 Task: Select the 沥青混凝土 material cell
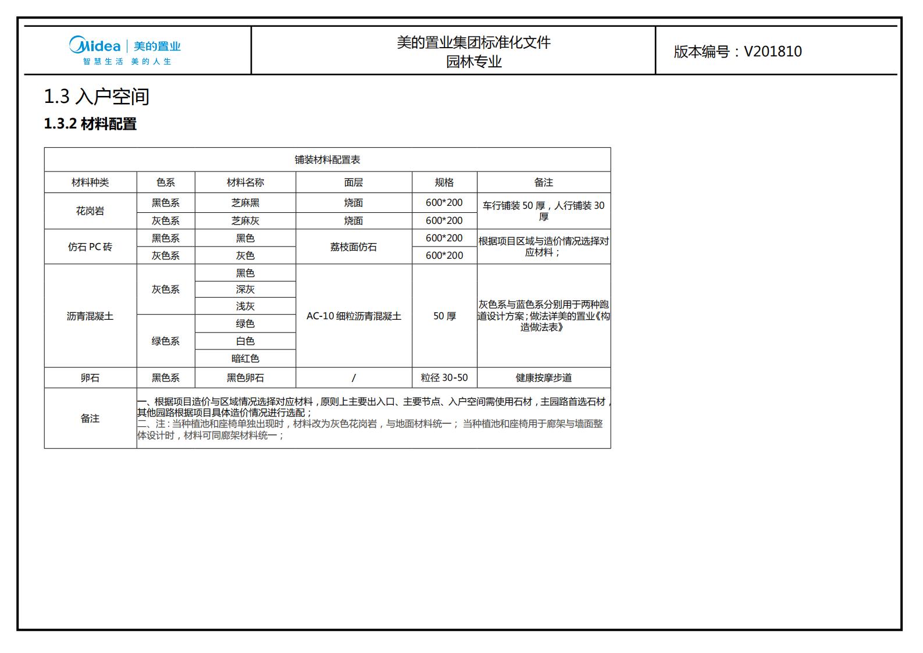(90, 316)
